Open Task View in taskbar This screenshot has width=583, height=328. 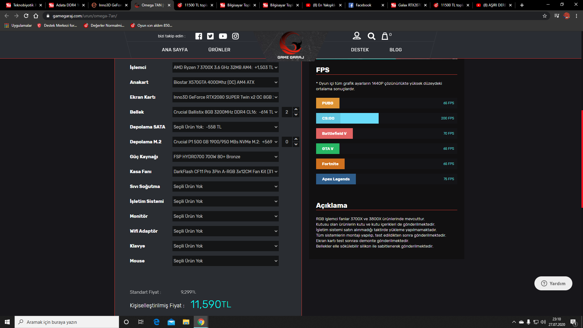(x=141, y=322)
